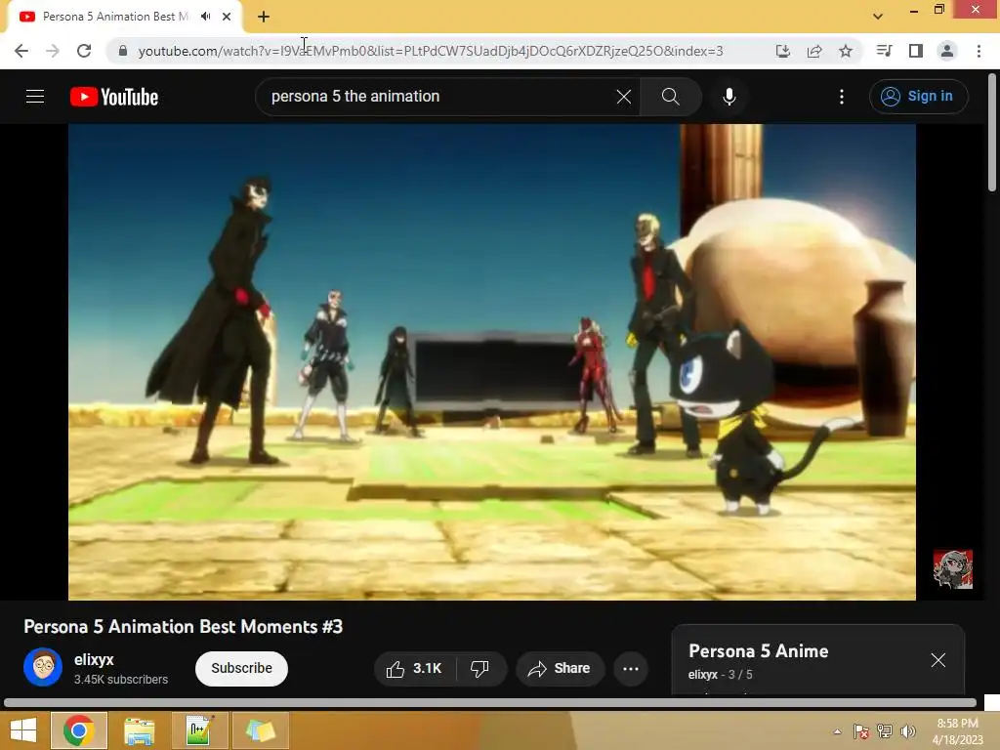Share the Persona 5 video
This screenshot has height=750, width=1000.
point(560,668)
